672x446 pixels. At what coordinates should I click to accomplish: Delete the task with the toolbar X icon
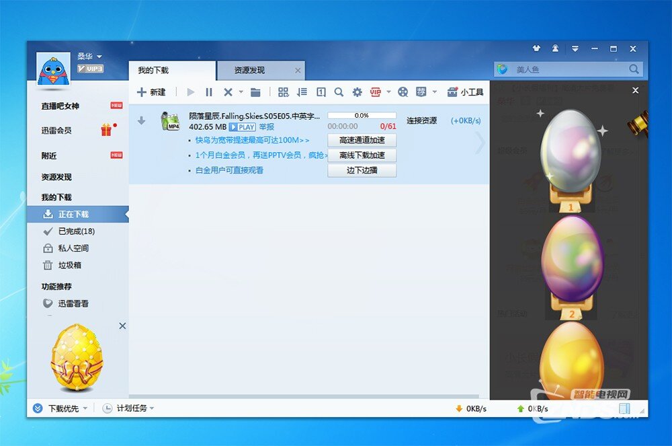228,92
